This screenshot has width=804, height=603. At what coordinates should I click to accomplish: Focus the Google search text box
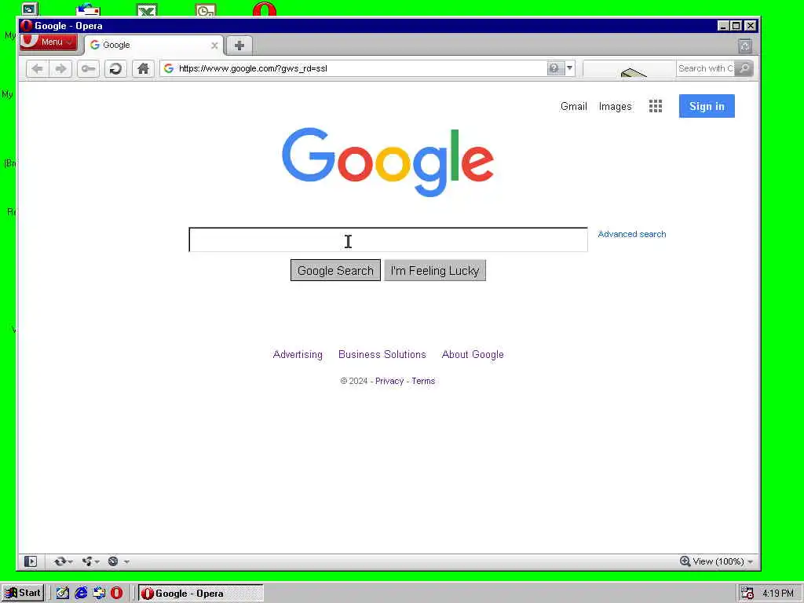coord(388,240)
